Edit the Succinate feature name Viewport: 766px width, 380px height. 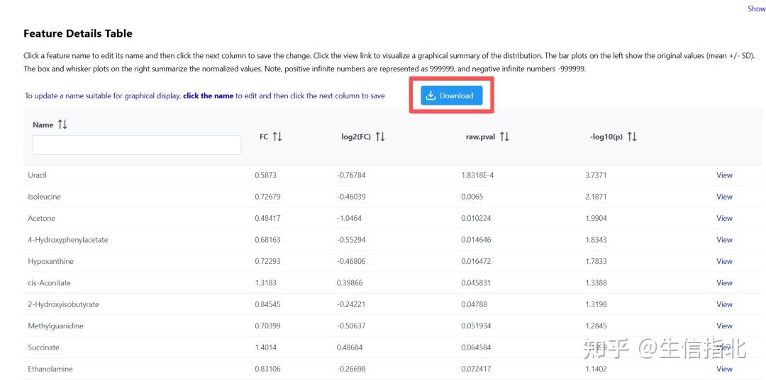click(x=43, y=347)
